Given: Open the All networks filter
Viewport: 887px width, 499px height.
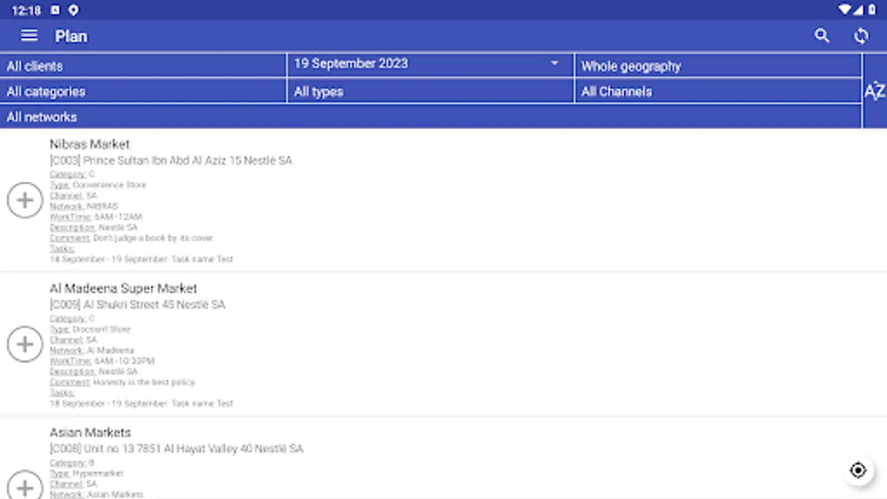Looking at the screenshot, I should [x=430, y=117].
